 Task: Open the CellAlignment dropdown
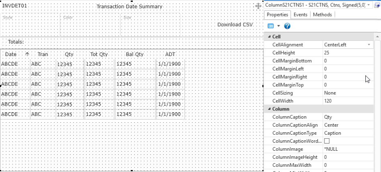point(369,45)
